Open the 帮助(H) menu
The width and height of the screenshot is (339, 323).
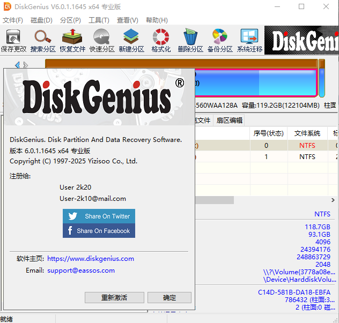point(156,20)
